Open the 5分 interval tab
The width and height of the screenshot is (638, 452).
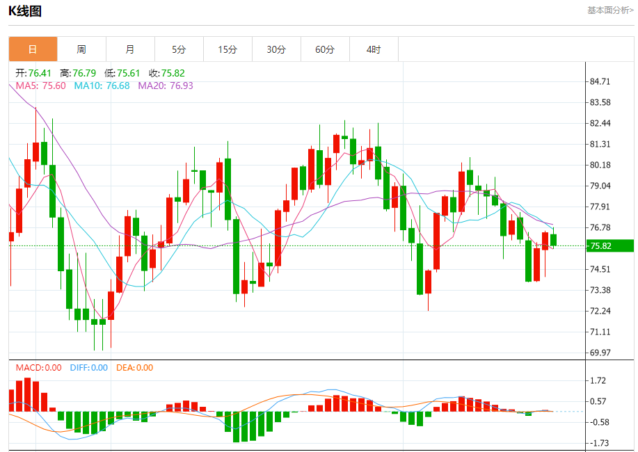[x=179, y=49]
